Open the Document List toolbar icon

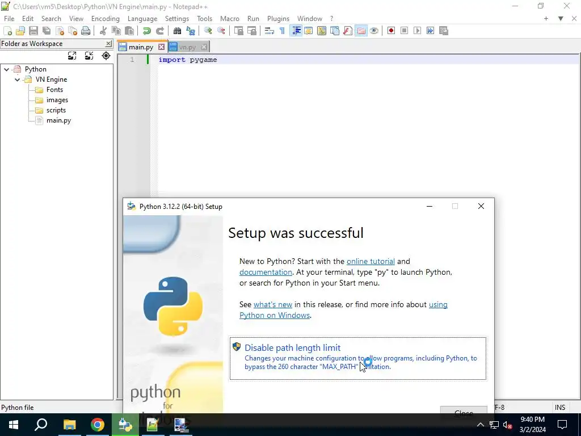point(335,31)
